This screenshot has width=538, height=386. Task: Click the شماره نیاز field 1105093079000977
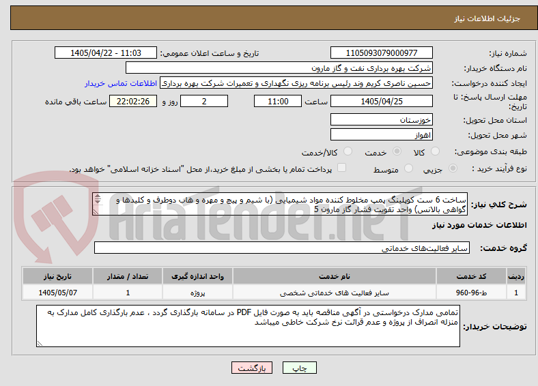click(381, 53)
